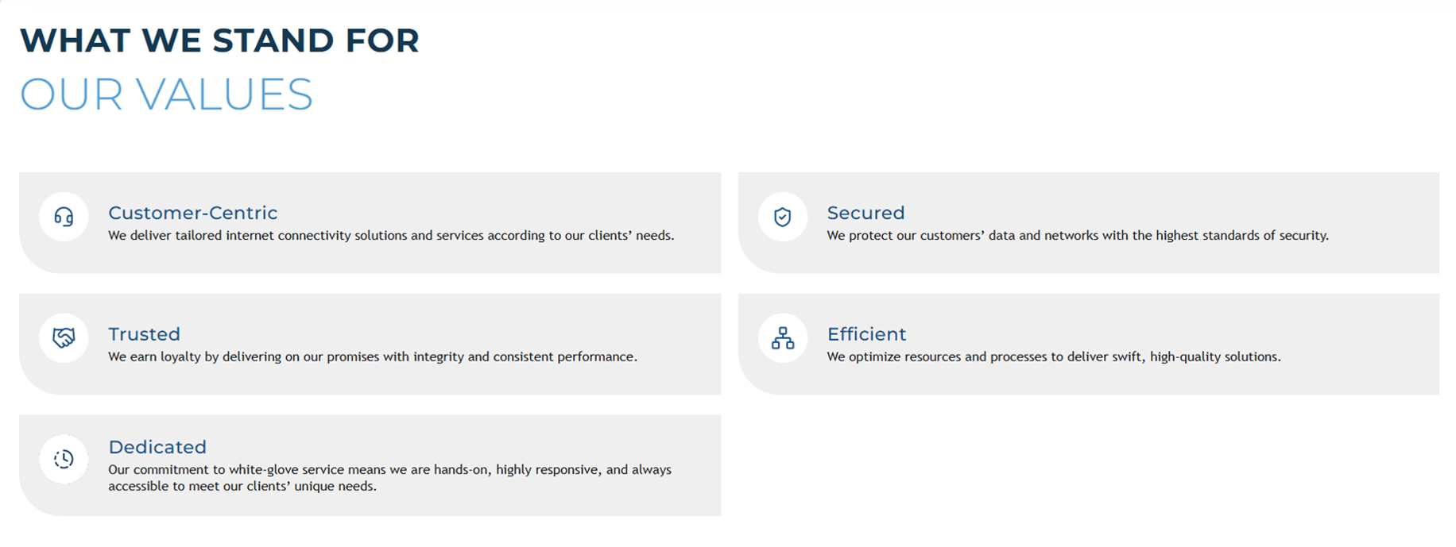Open the Efficient value title

(x=866, y=334)
